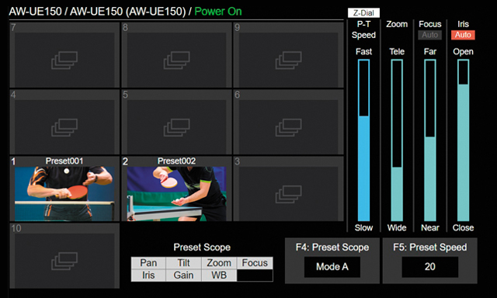Toggle Zoom in Preset Scope
Image resolution: width=497 pixels, height=298 pixels.
(x=219, y=263)
